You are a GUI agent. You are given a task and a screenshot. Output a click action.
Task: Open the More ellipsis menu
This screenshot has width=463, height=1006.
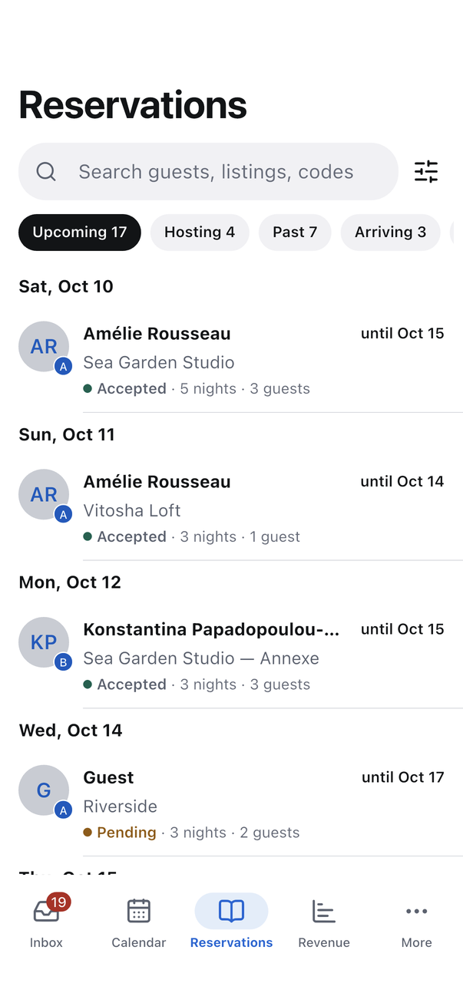(x=416, y=911)
